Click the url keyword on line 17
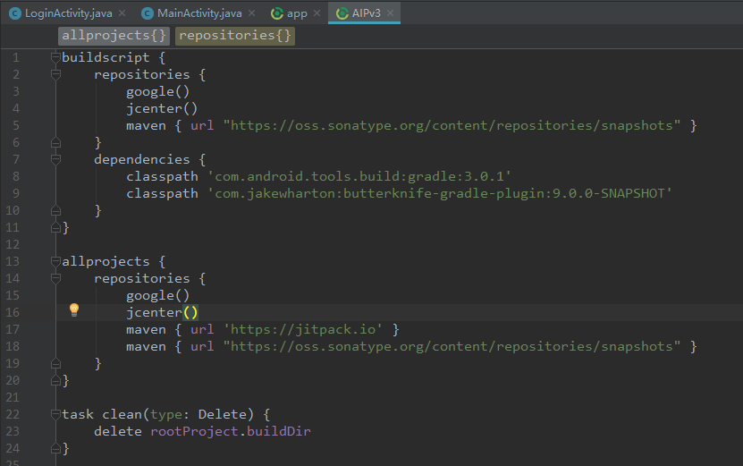Screen dimensions: 743x466 (202, 329)
